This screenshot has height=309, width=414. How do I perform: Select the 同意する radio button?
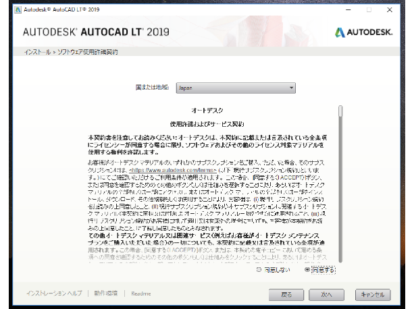coord(307,269)
